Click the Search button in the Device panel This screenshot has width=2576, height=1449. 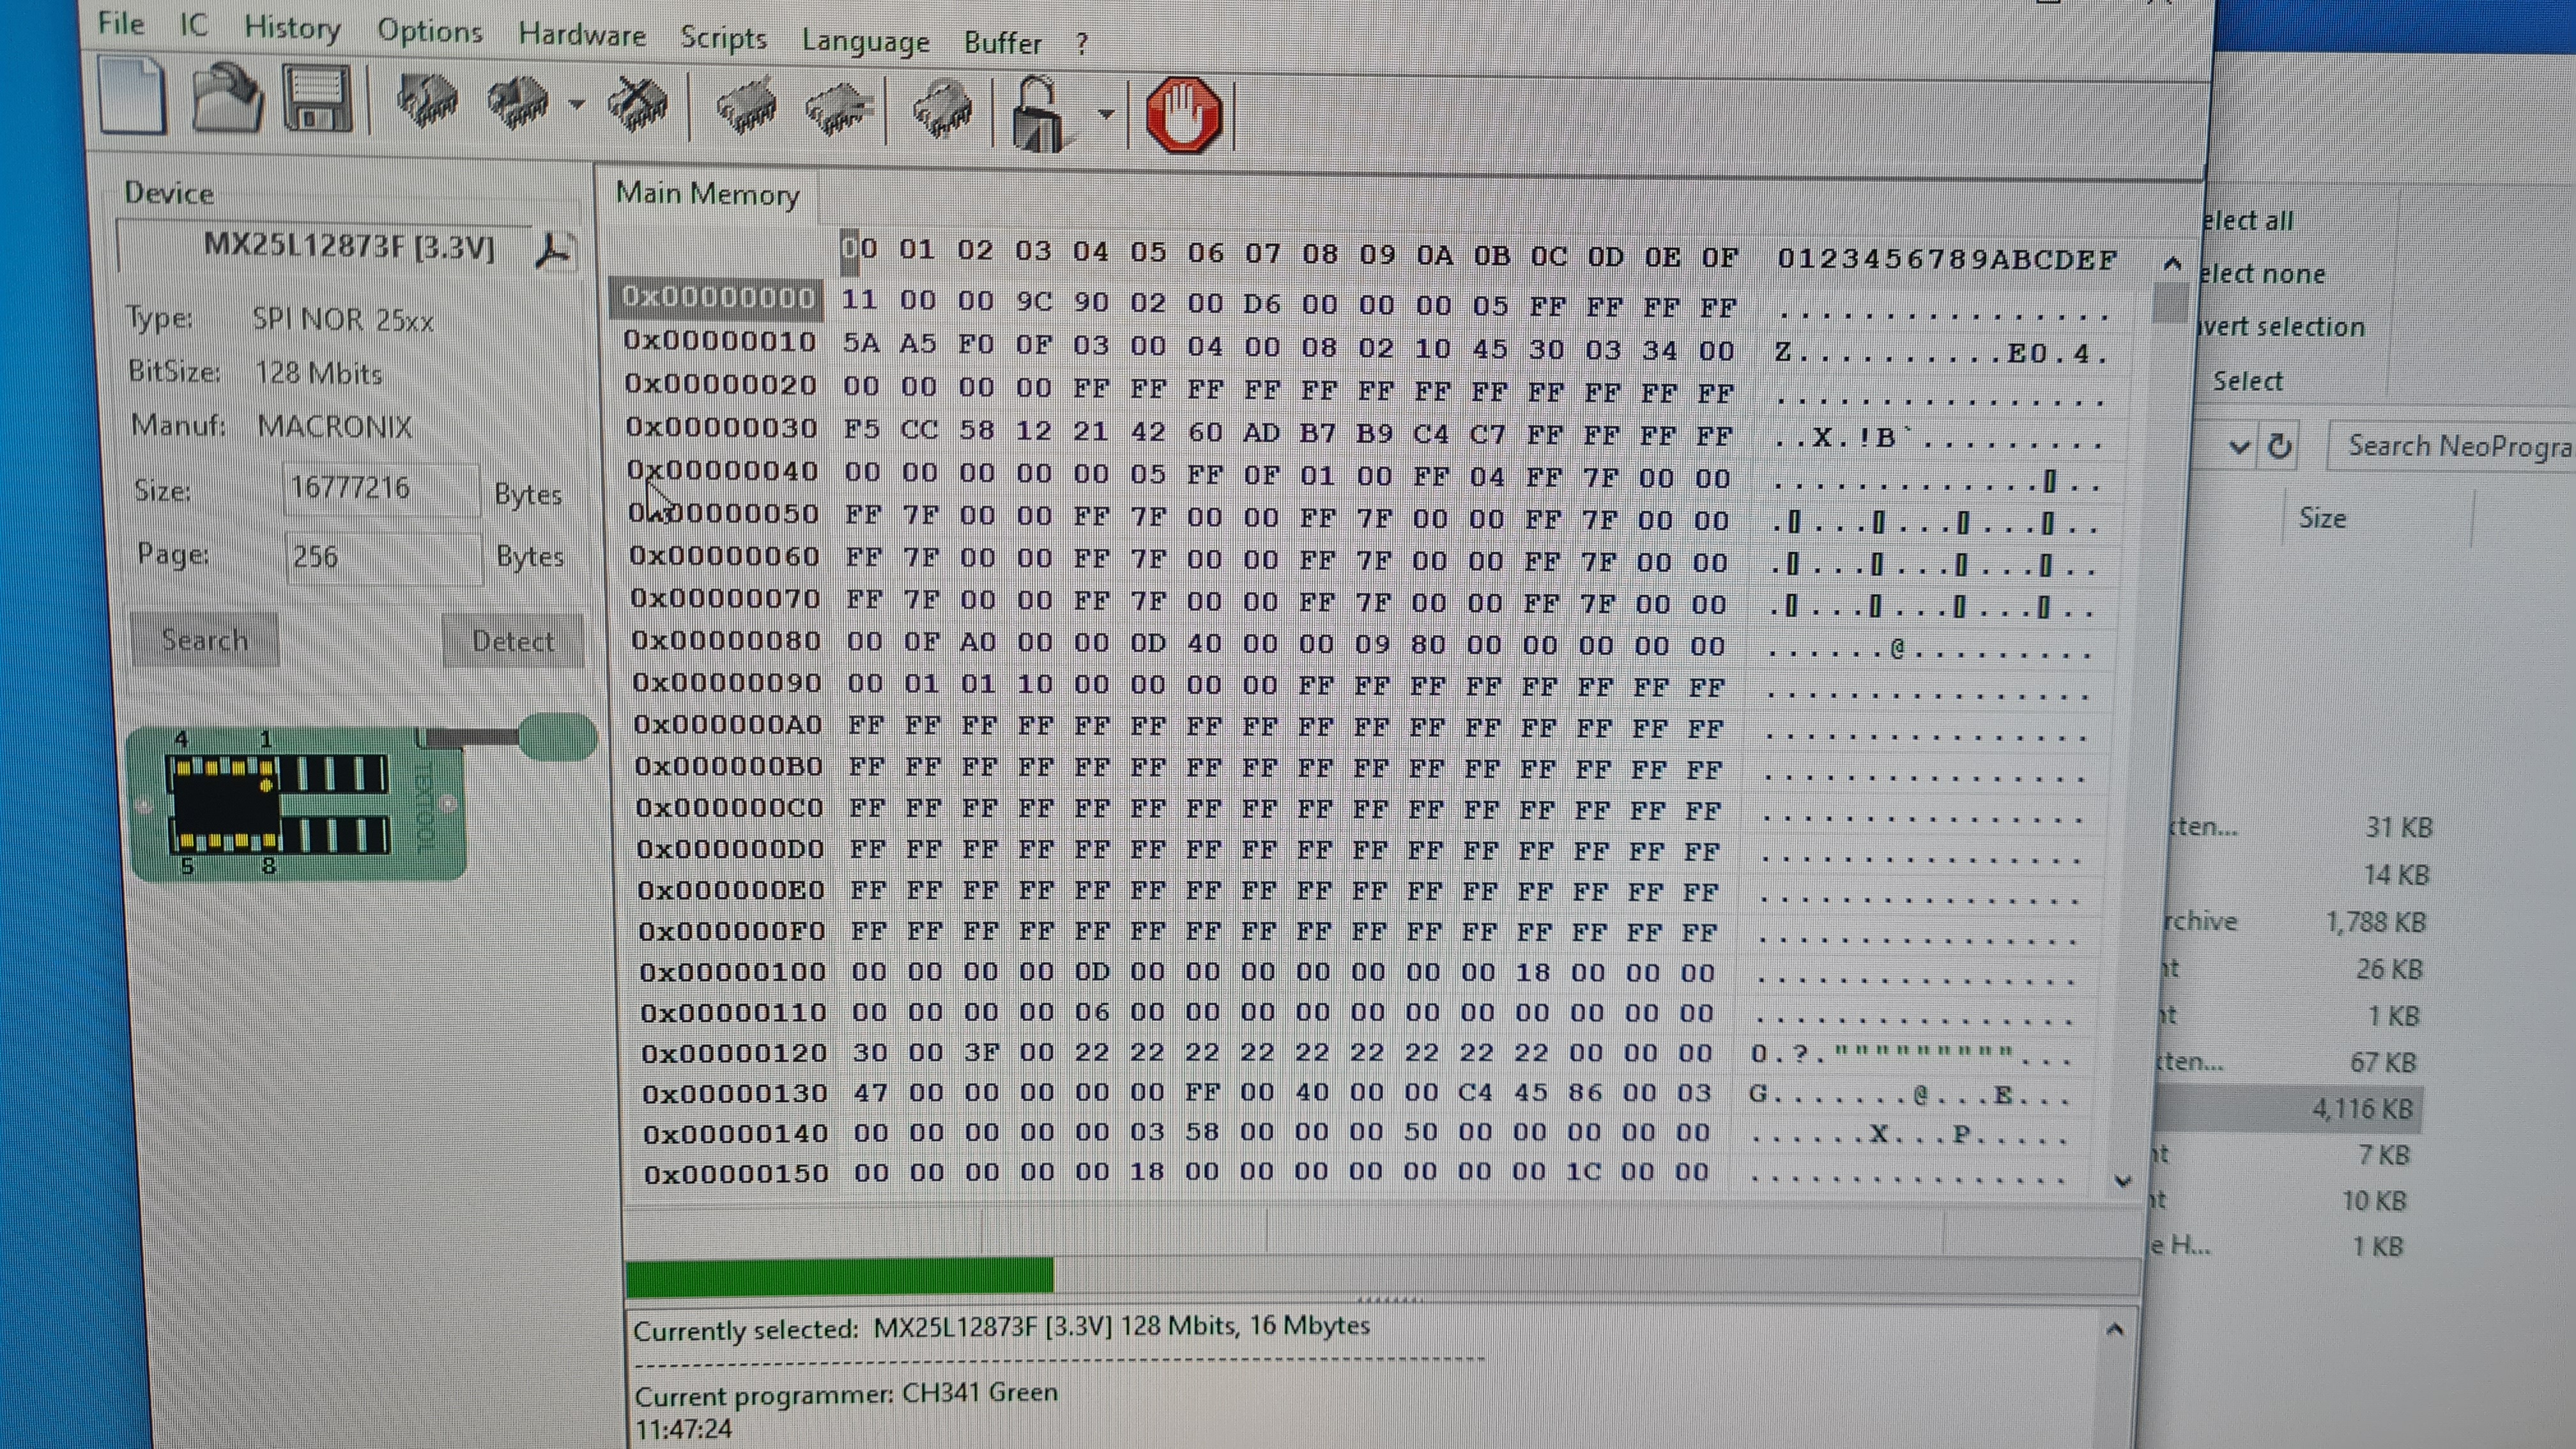(205, 639)
